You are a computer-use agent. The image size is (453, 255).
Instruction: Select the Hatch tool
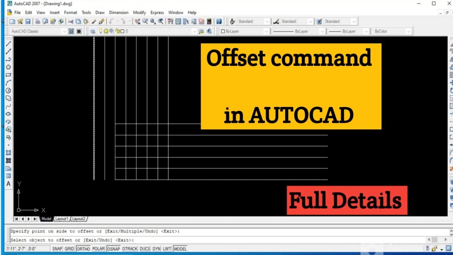pos(8,153)
